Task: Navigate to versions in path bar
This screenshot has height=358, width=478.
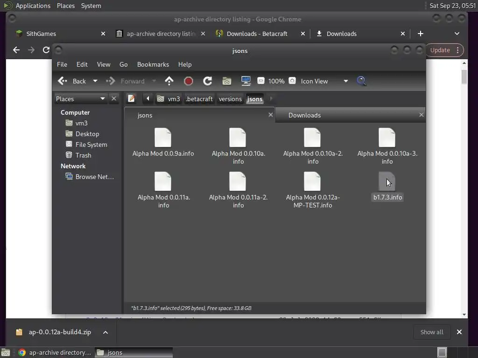Action: tap(230, 99)
